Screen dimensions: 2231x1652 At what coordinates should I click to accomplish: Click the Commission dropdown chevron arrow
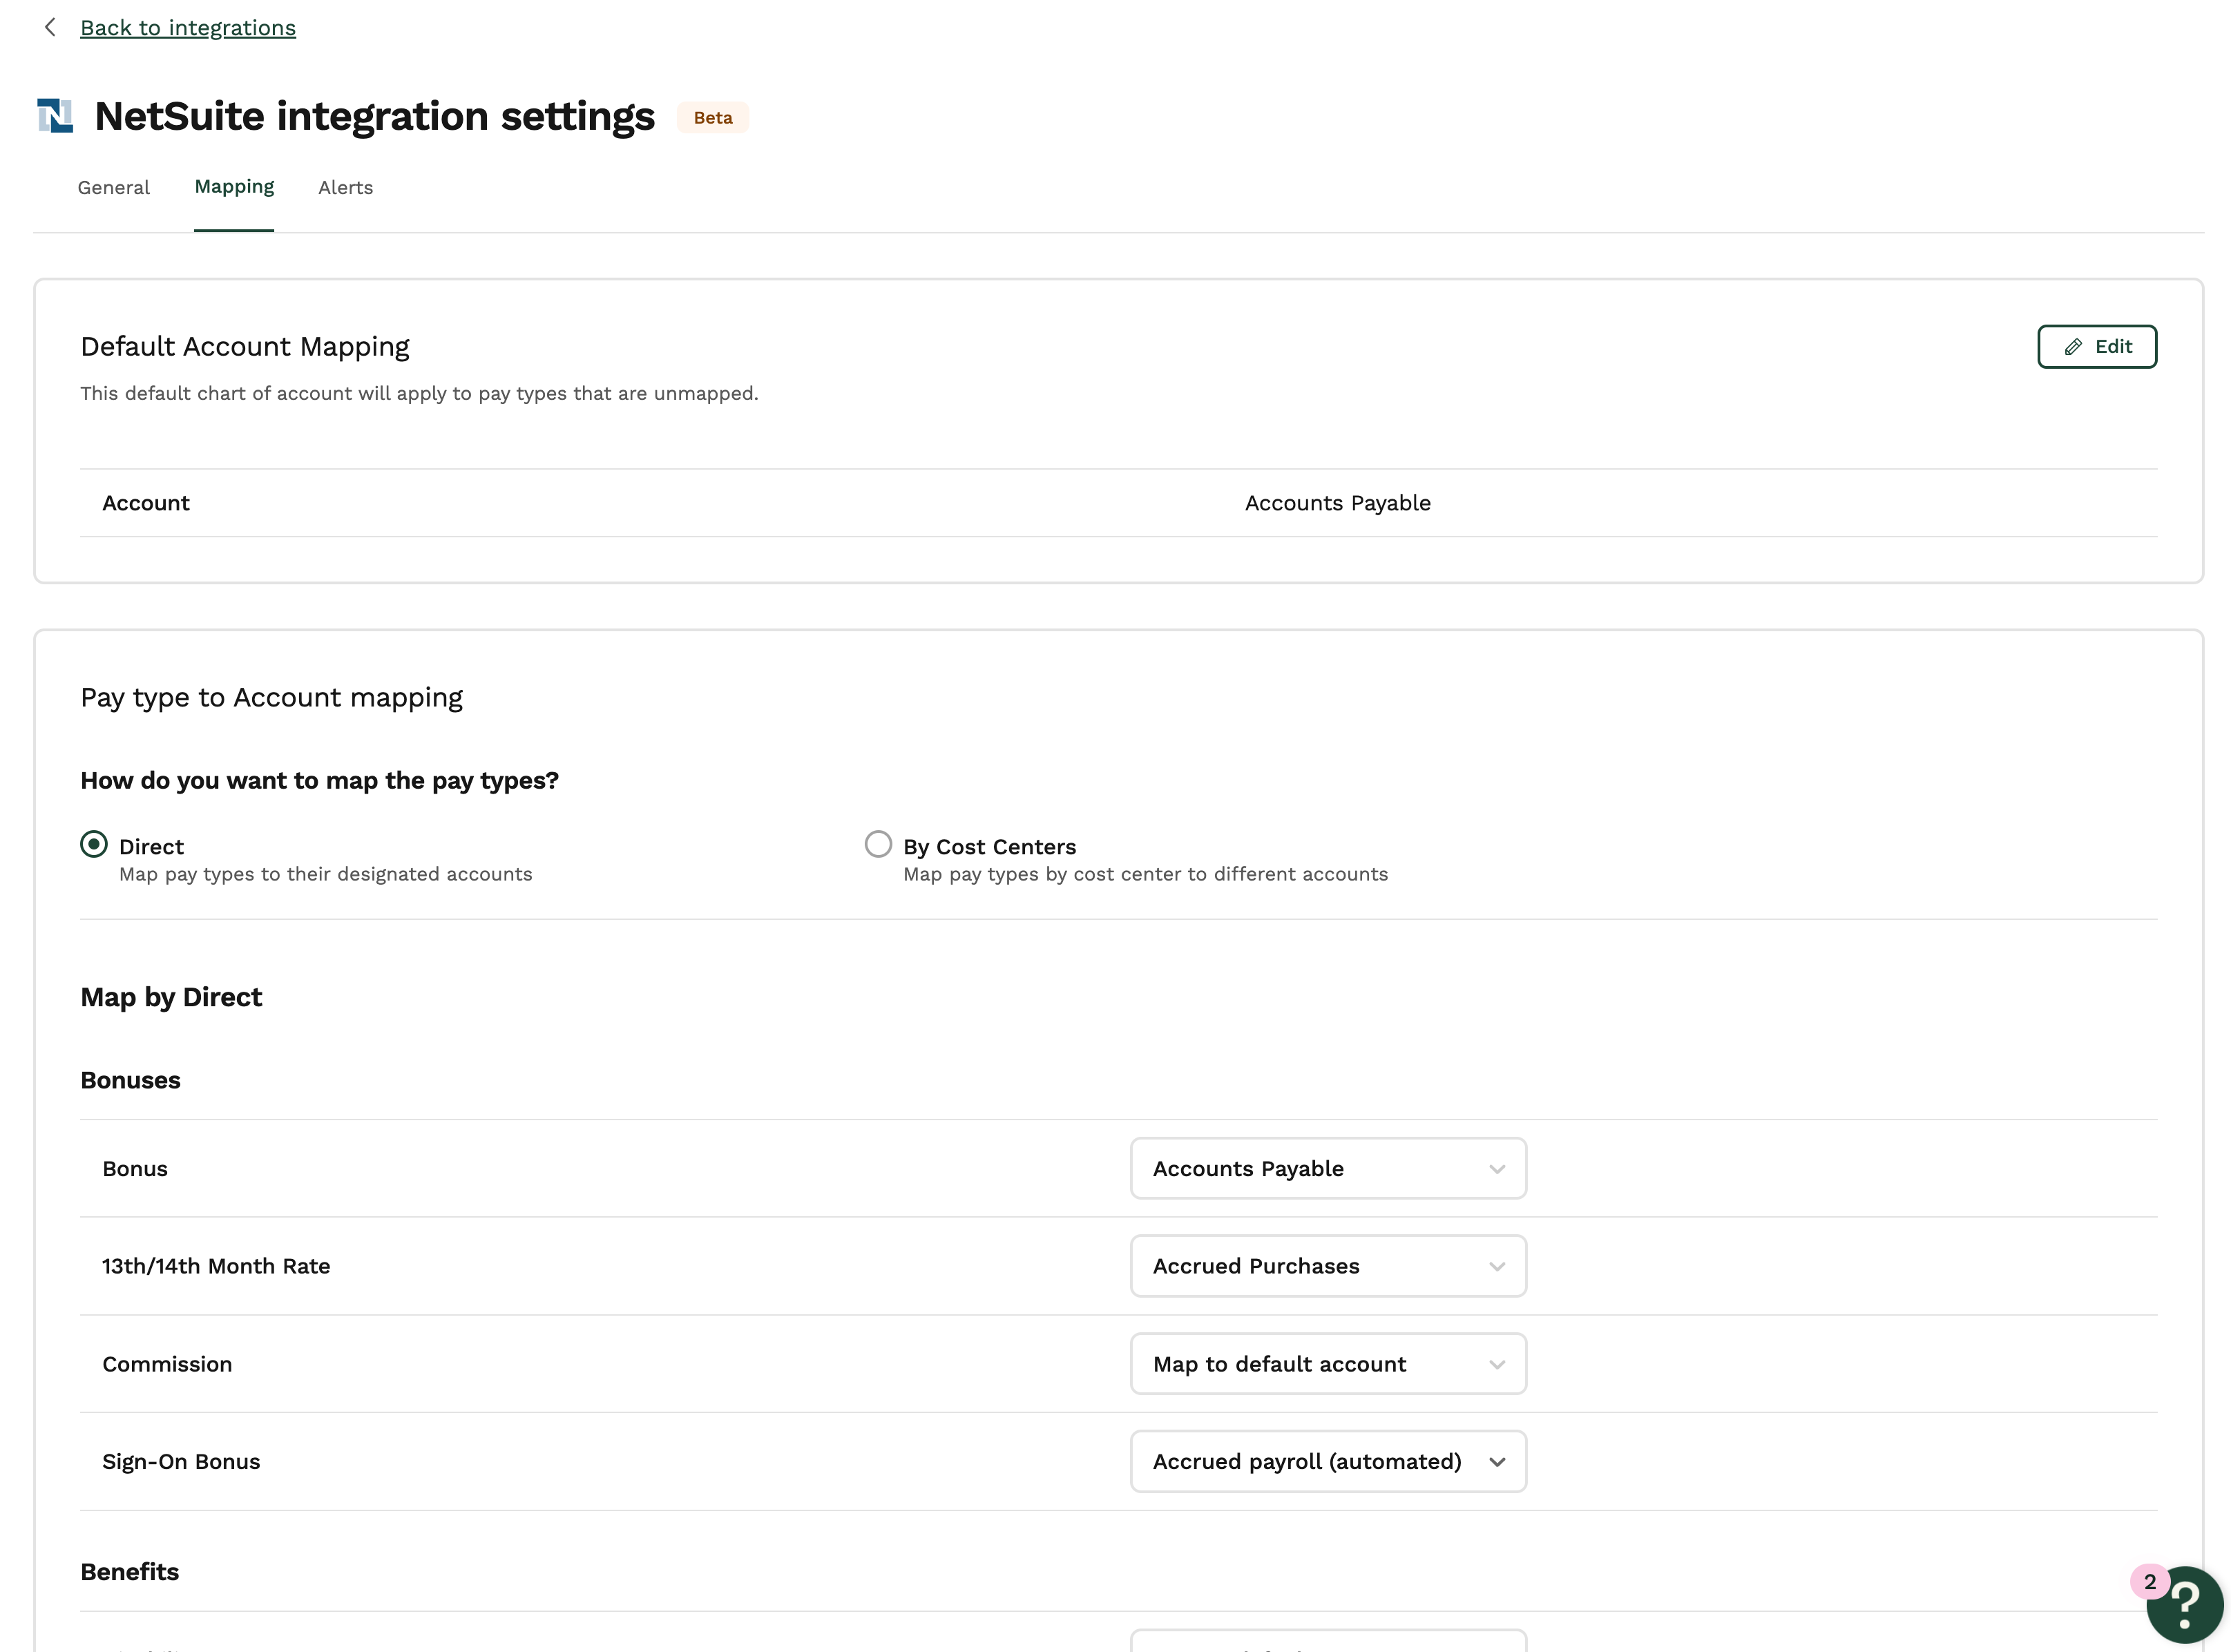coord(1497,1364)
